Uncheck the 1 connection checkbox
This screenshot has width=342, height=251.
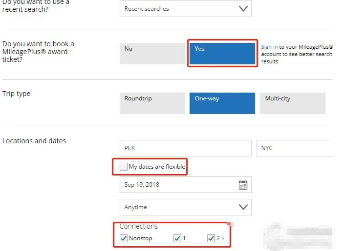point(177,238)
